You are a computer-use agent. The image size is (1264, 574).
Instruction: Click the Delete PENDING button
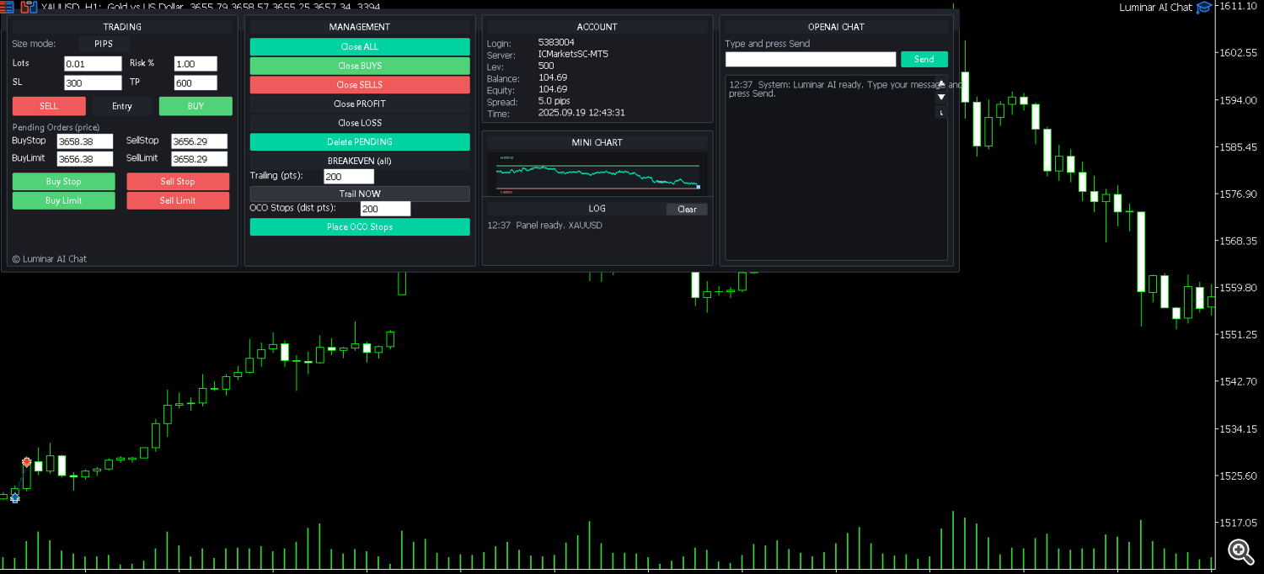(x=360, y=142)
